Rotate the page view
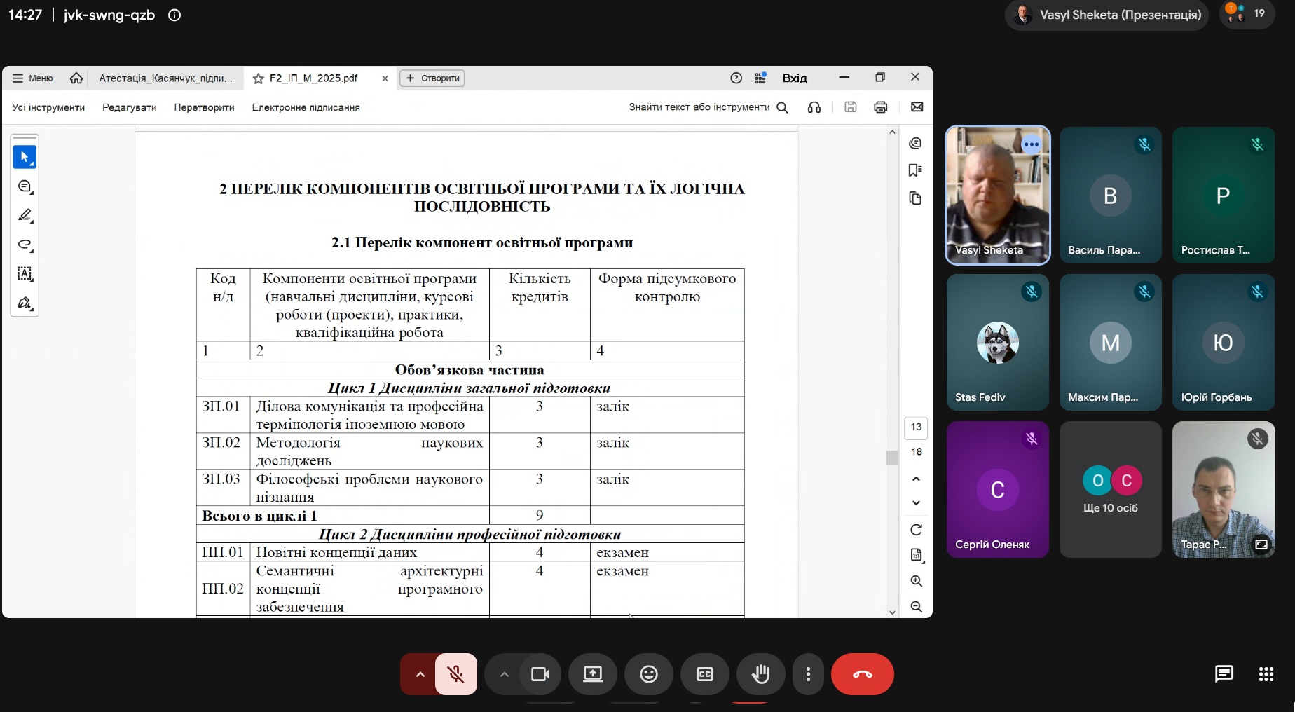The width and height of the screenshot is (1295, 712). [x=916, y=530]
